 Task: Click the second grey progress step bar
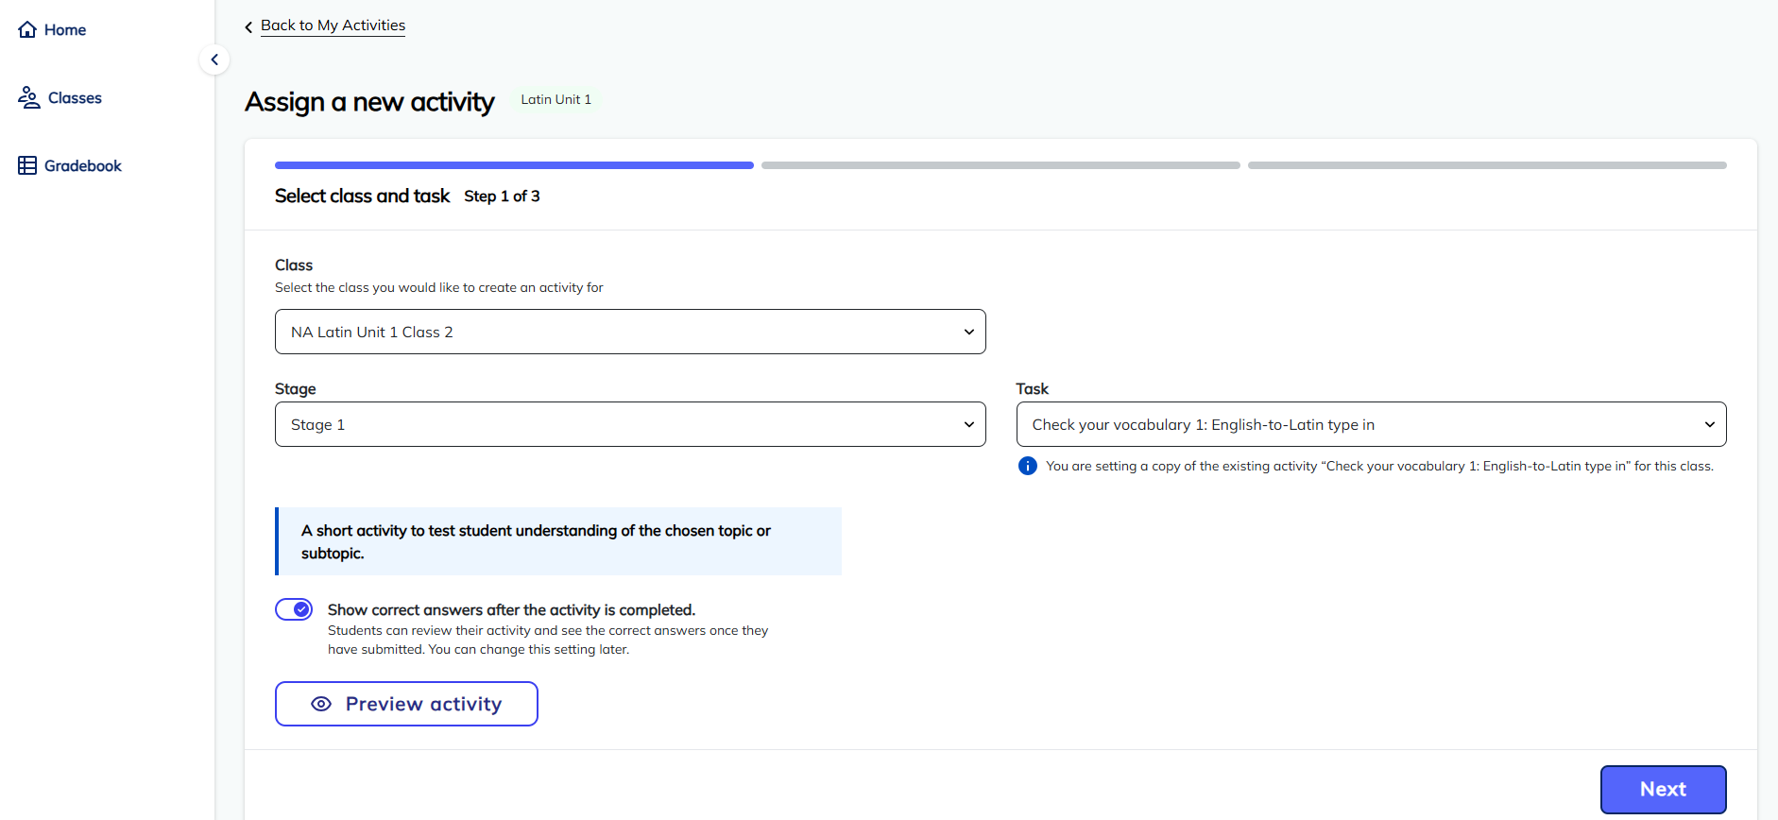click(1000, 165)
